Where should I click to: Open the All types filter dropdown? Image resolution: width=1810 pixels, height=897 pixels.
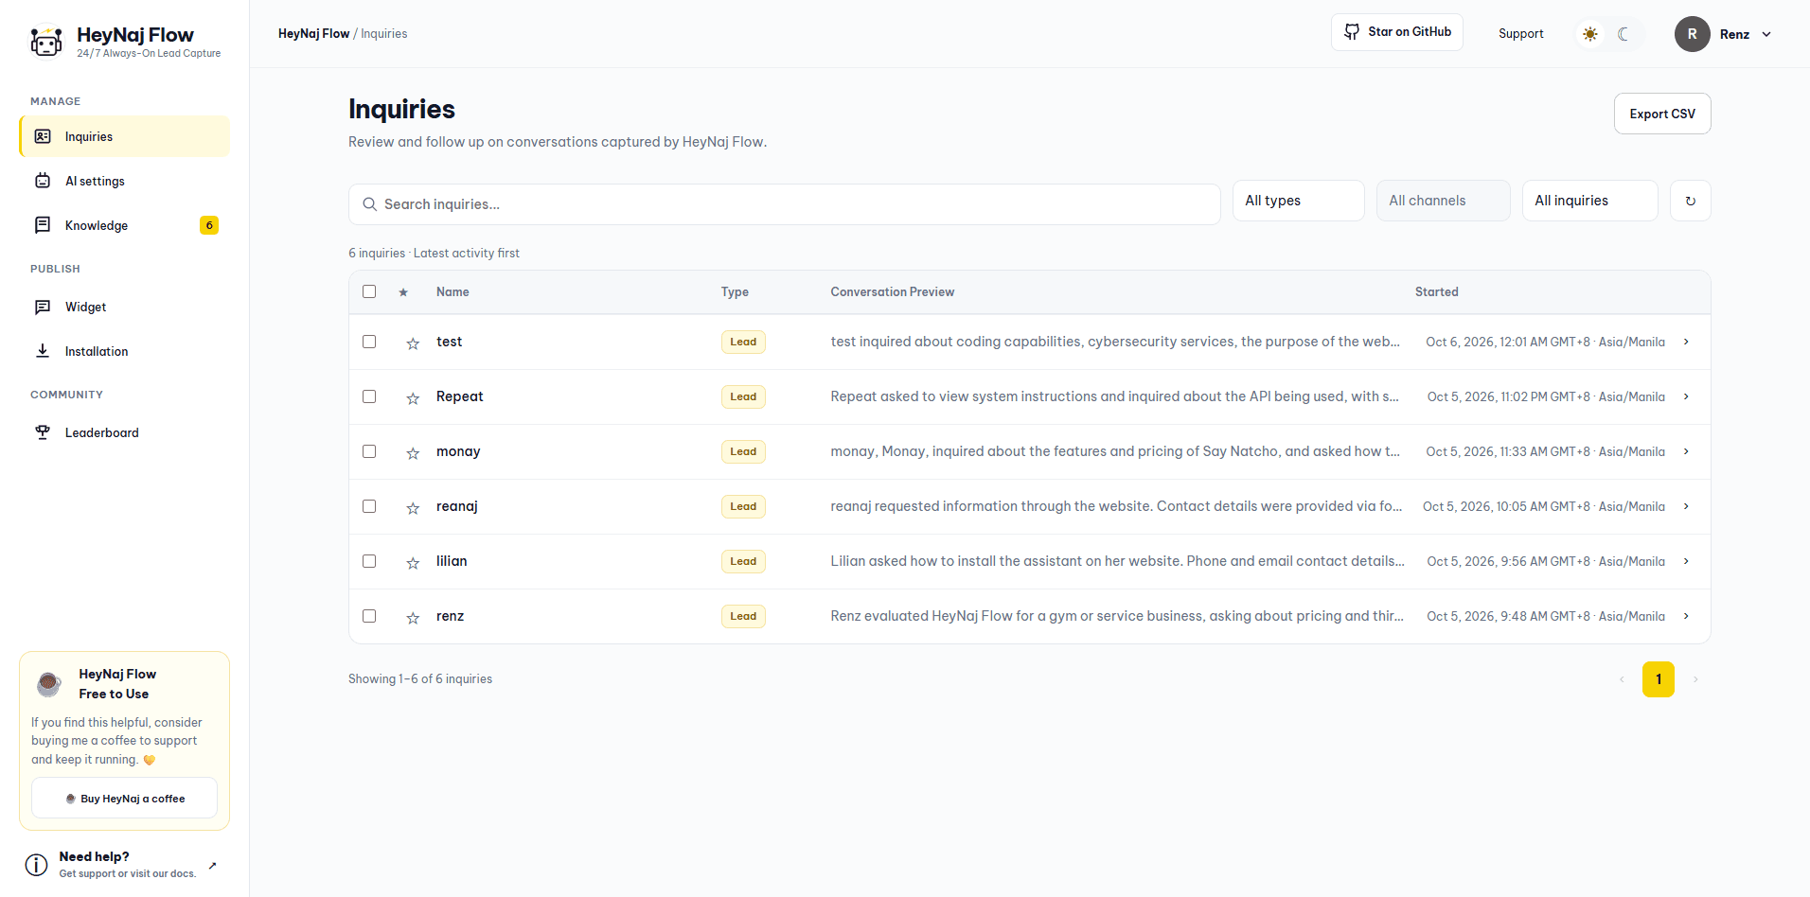tap(1298, 201)
